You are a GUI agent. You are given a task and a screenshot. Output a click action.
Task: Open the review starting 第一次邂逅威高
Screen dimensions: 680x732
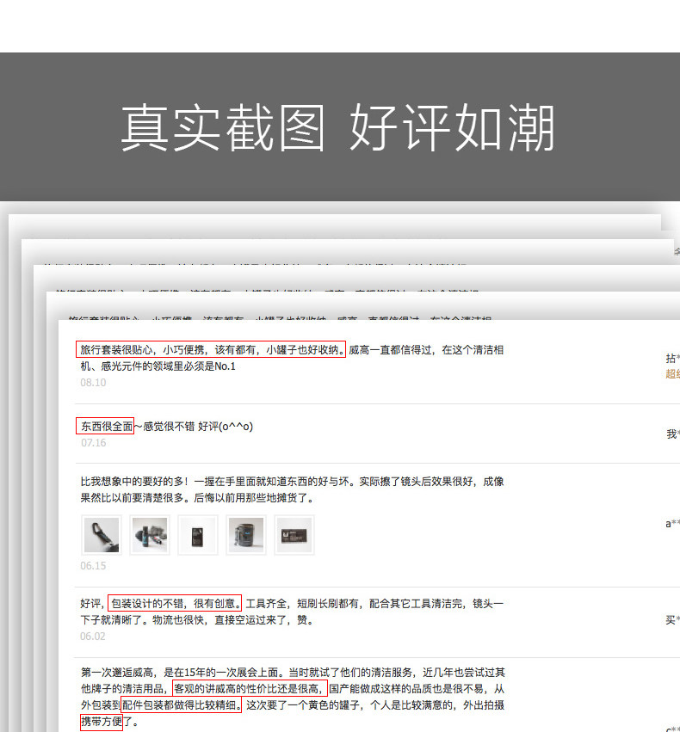(293, 697)
